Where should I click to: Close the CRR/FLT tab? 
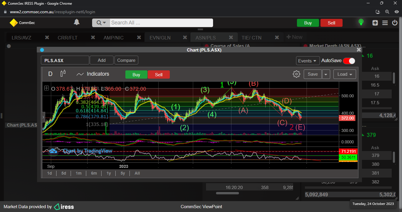click(93, 37)
